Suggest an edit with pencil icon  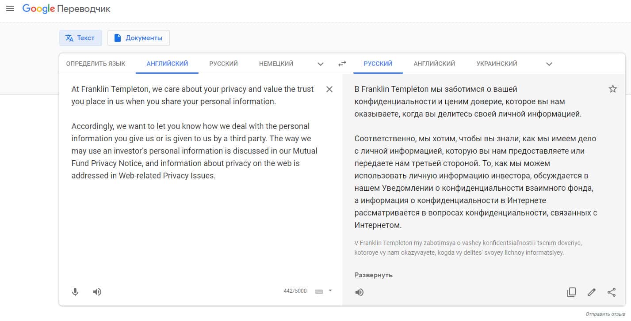tap(591, 292)
